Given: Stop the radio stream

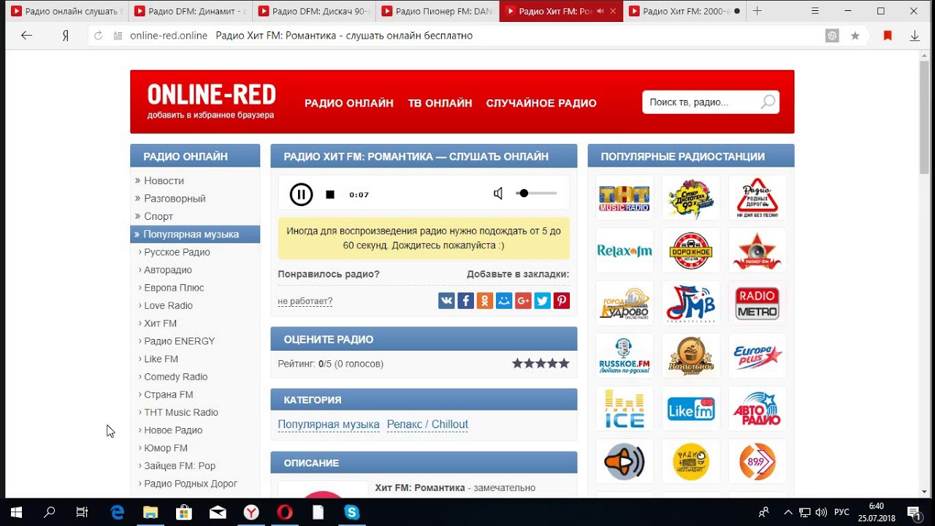Looking at the screenshot, I should point(330,194).
